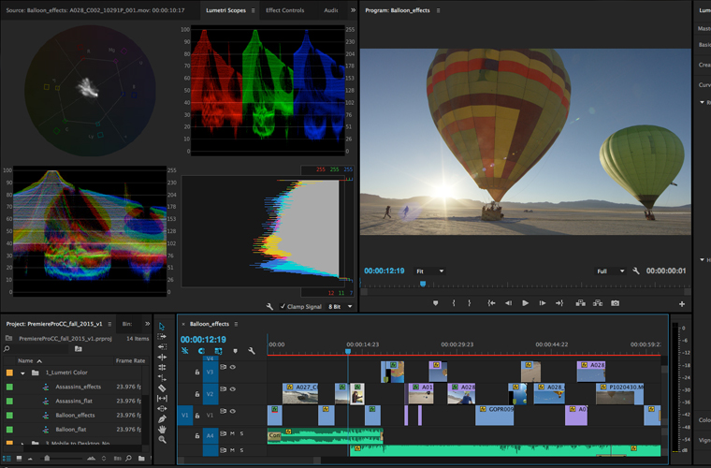
Task: Toggle Linked Selection in timeline
Action: 218,351
